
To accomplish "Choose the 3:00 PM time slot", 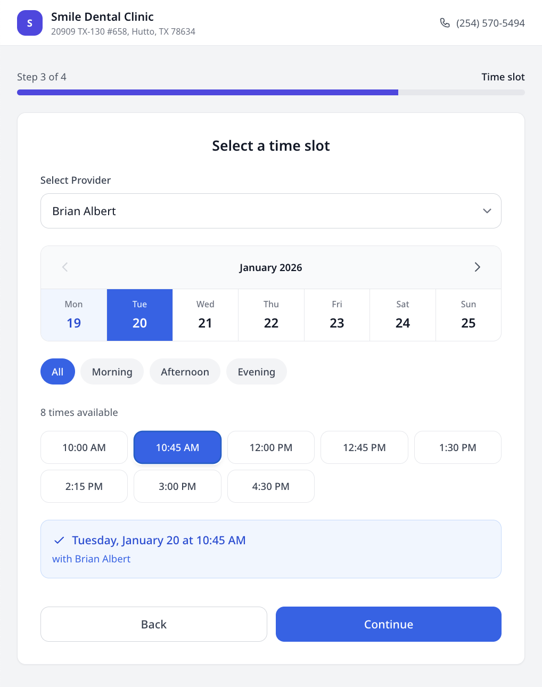I will [x=177, y=486].
